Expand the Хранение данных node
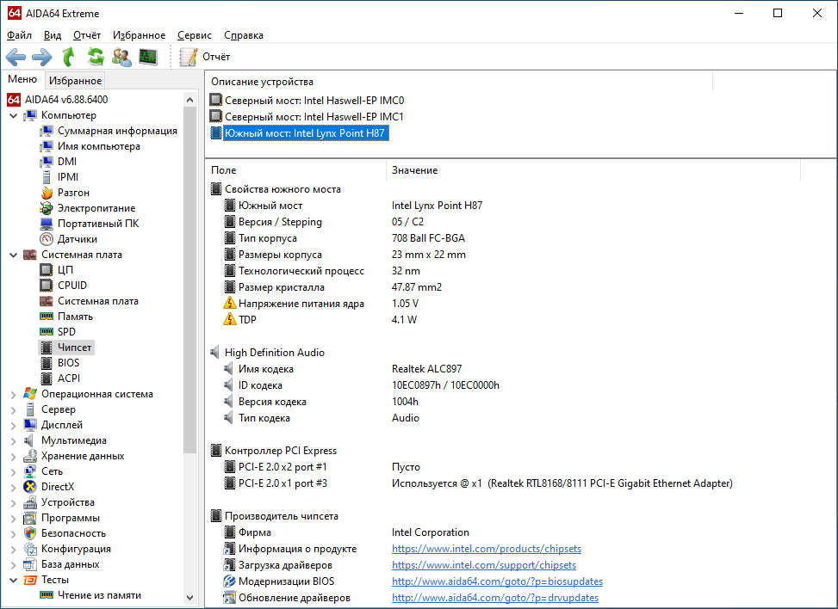The image size is (838, 609). [14, 456]
